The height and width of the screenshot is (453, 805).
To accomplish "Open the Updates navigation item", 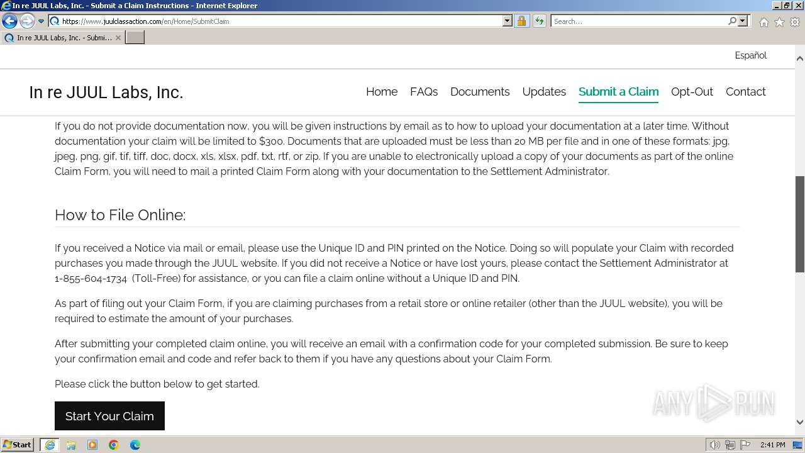I will click(544, 92).
